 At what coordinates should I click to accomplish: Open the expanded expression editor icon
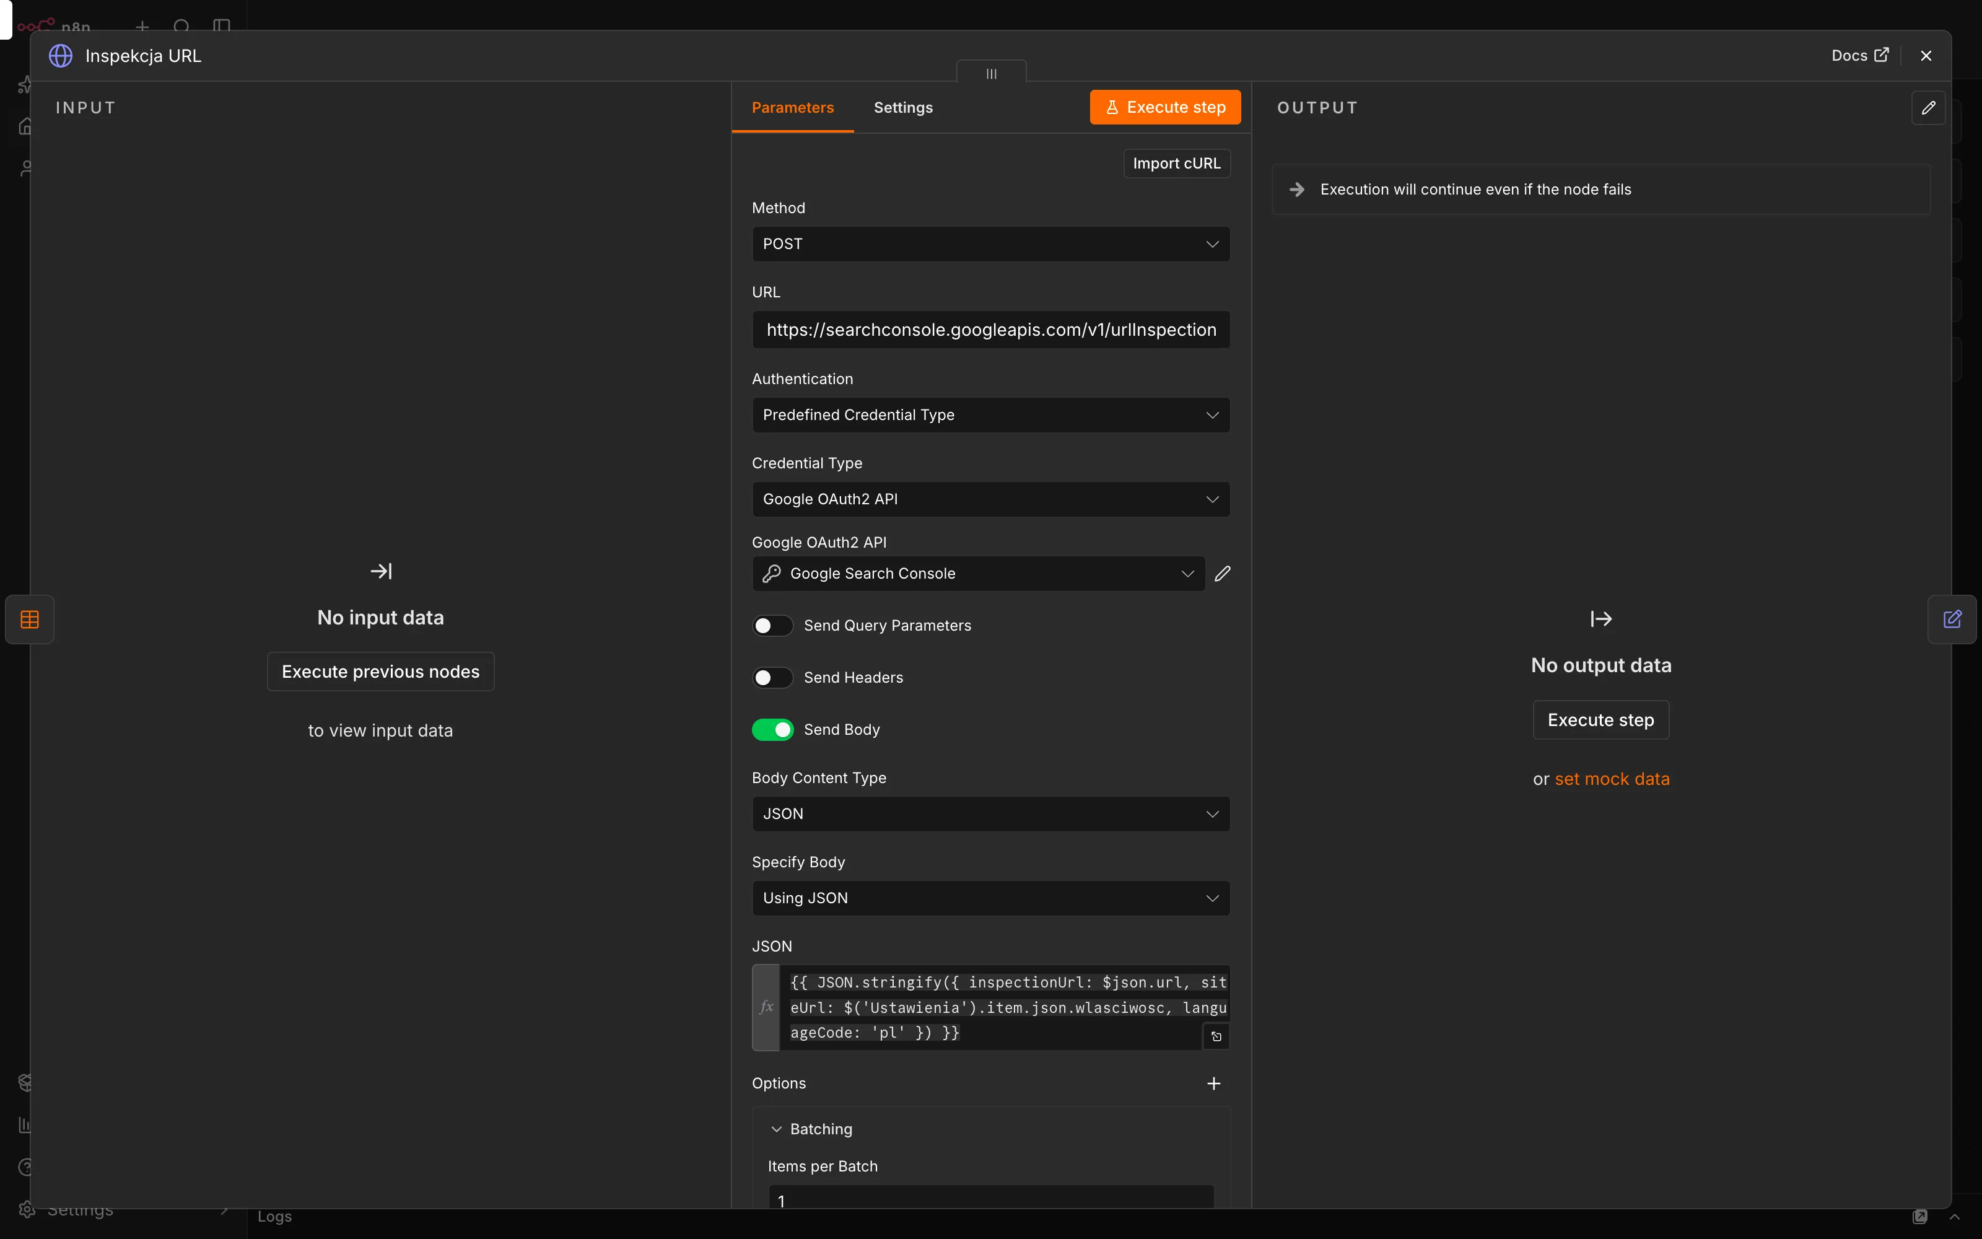[1216, 1036]
